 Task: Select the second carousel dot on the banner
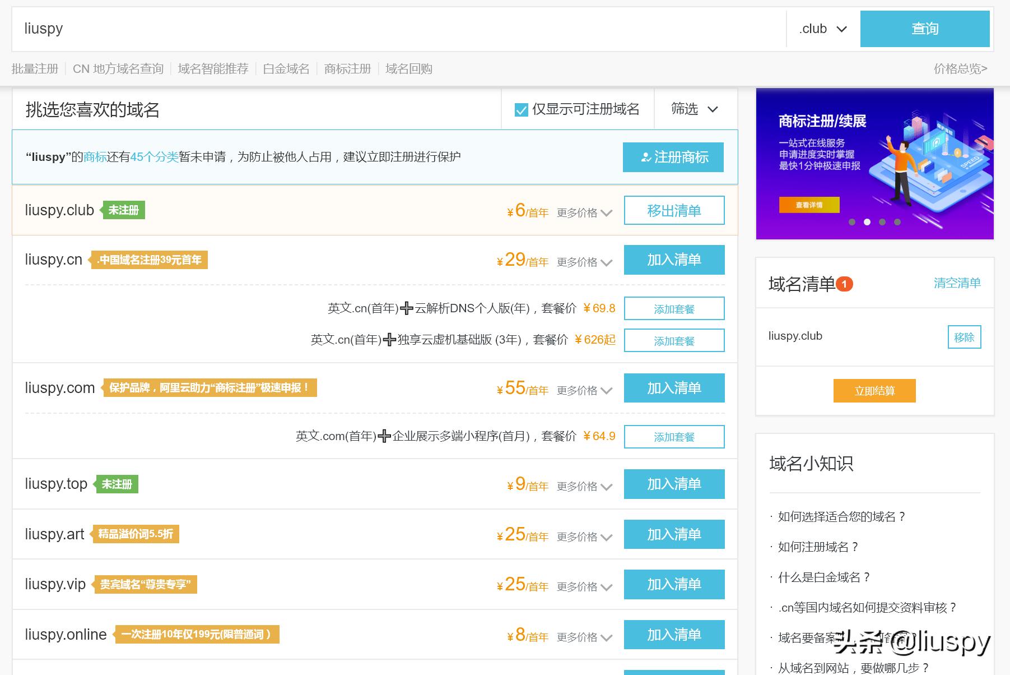(x=868, y=223)
